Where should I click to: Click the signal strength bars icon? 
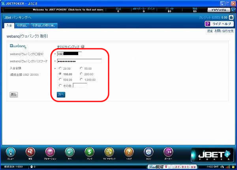pos(228,167)
